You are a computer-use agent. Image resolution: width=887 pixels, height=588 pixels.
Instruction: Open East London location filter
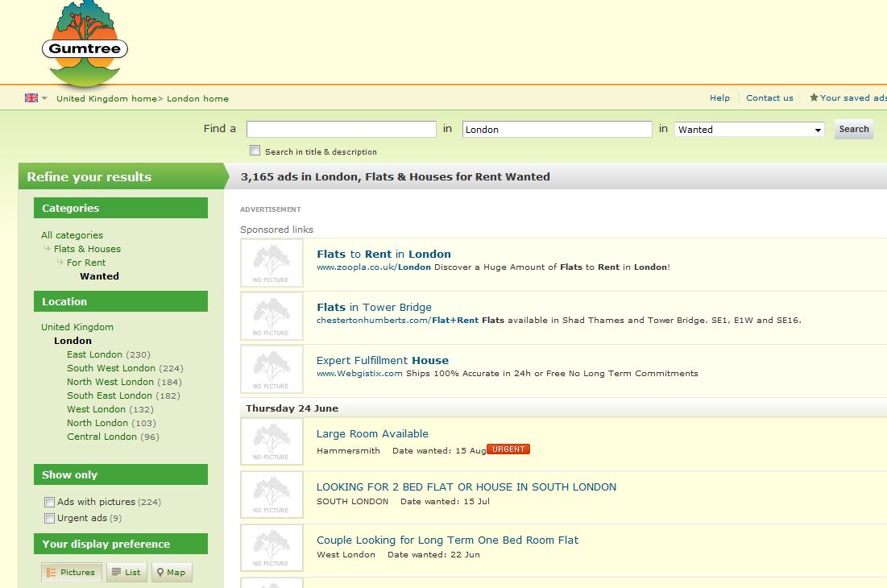tap(94, 354)
